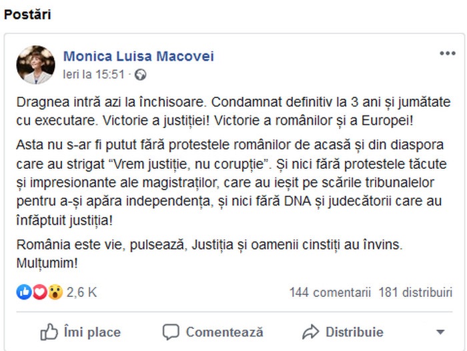Open the three-dots post options menu

(x=448, y=53)
